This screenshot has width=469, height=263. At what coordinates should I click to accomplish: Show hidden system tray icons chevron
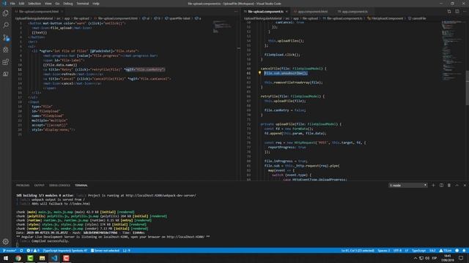click(x=416, y=258)
